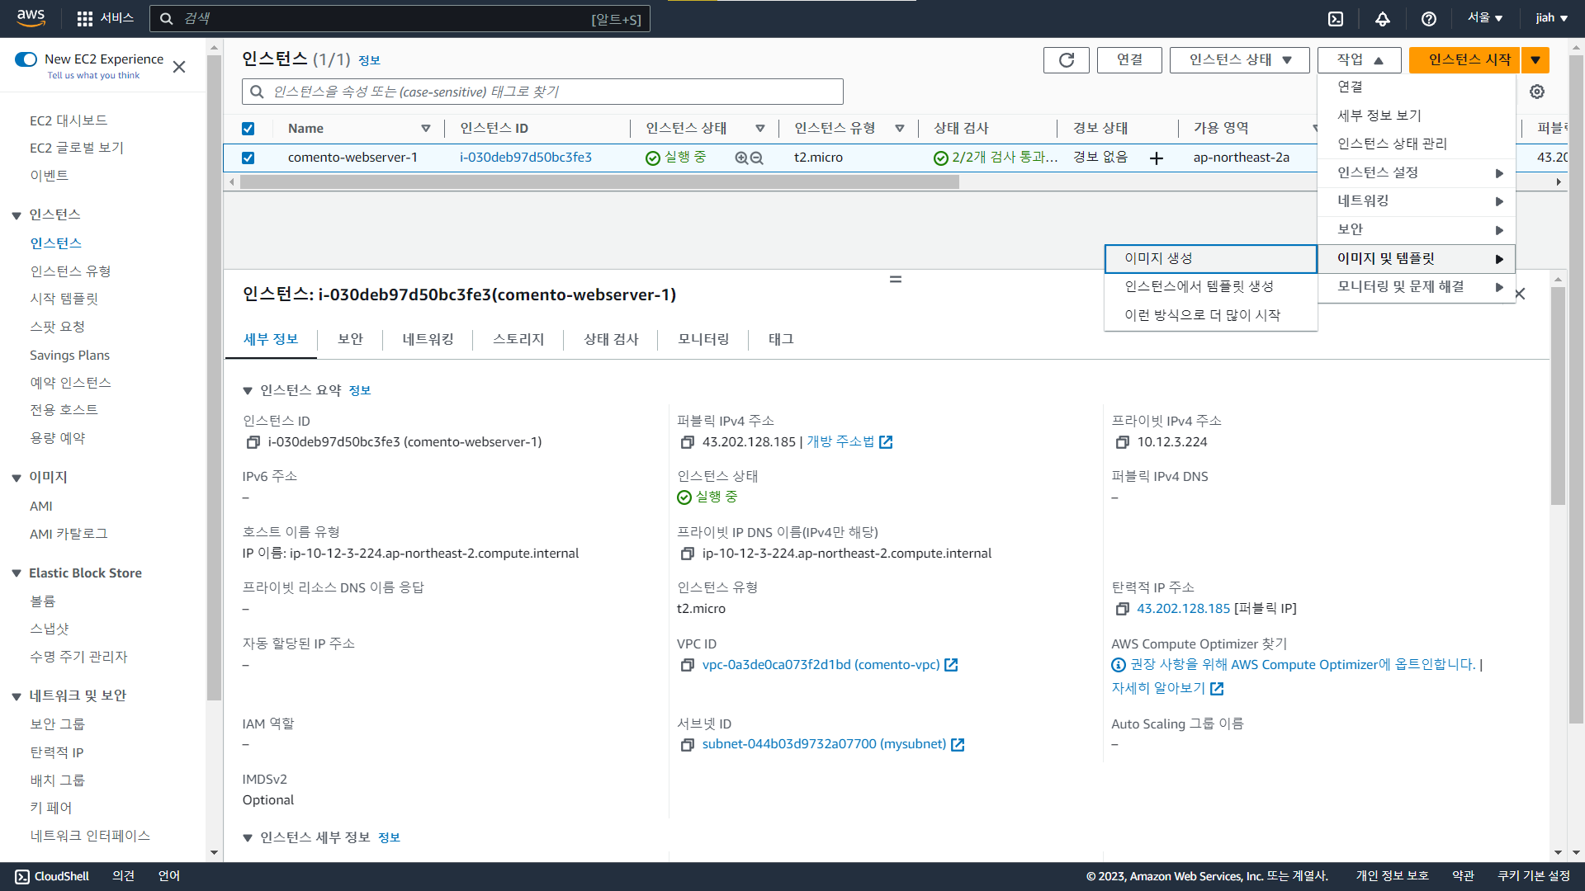Click the refresh instances icon button
The height and width of the screenshot is (891, 1585).
1067,59
